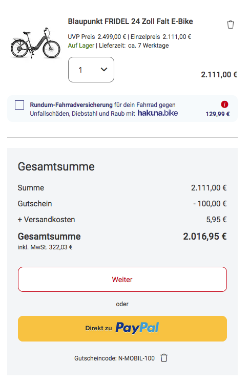Click the 129,99 € insurance price

(218, 114)
